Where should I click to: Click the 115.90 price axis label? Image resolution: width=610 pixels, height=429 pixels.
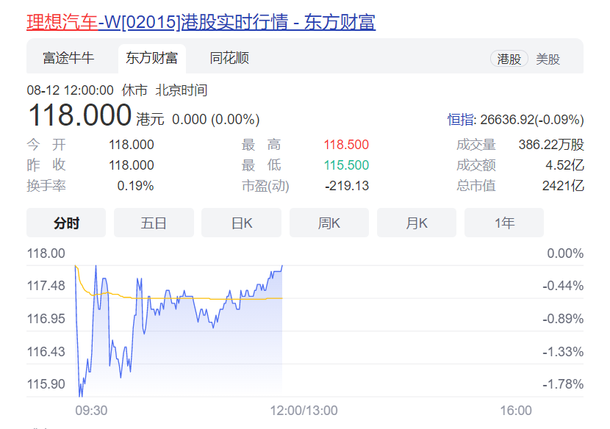(x=46, y=384)
